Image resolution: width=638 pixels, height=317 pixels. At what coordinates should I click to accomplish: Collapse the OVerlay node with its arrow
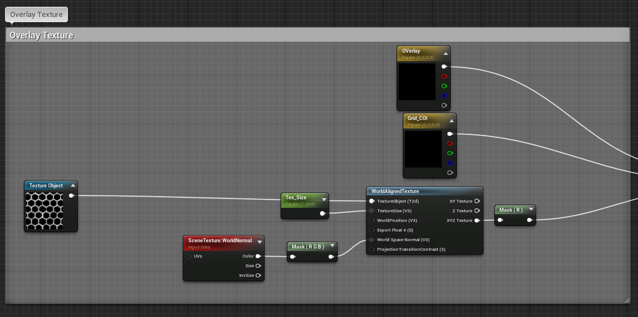[446, 53]
